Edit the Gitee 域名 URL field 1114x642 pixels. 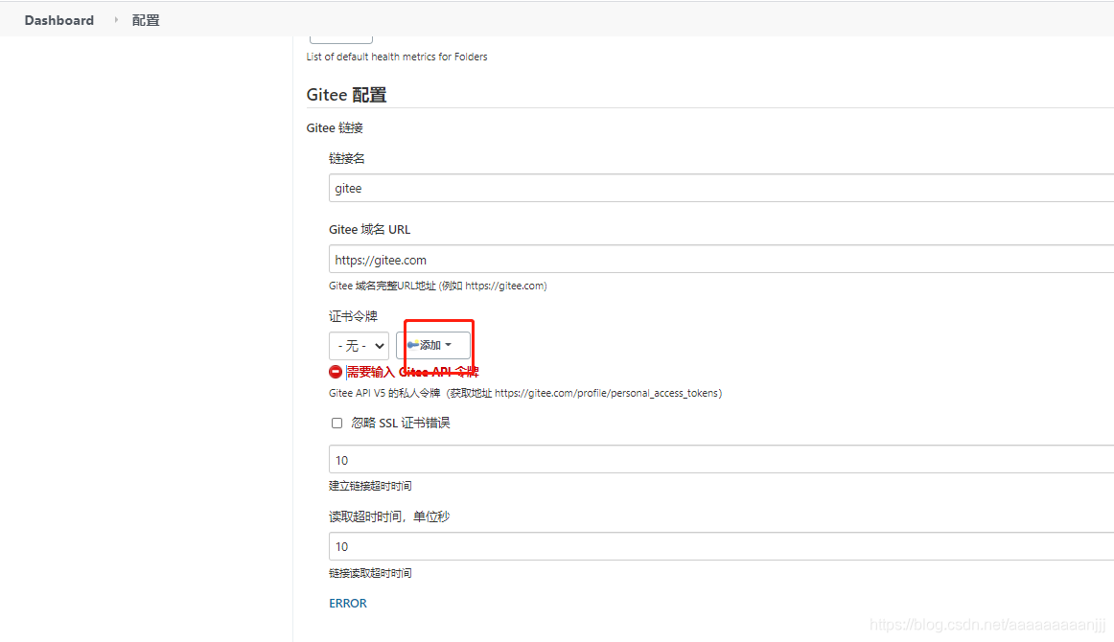(x=720, y=260)
